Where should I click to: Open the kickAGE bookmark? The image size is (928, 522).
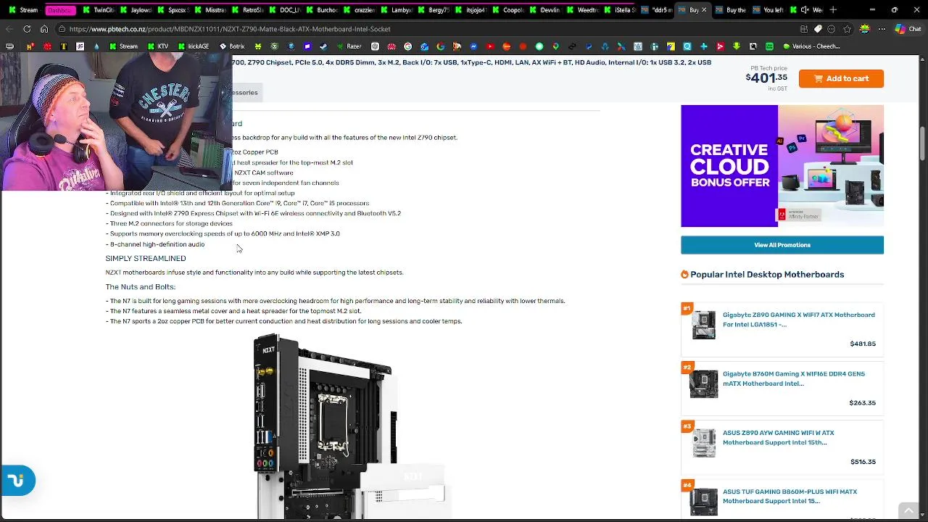tap(194, 46)
